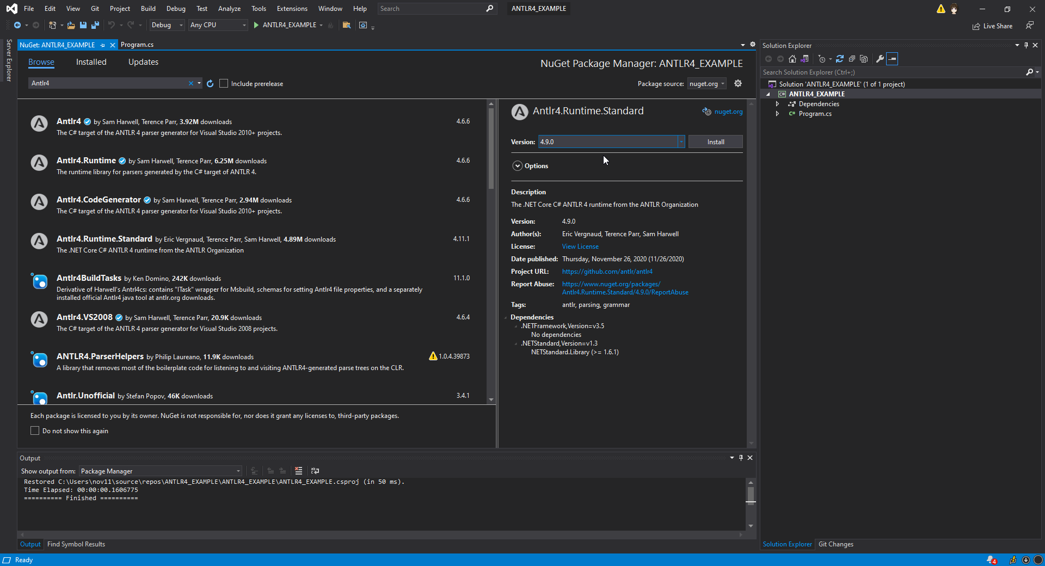Screen dimensions: 1045x566
Task: Click Send Feedback icon at top right
Action: point(1029,25)
